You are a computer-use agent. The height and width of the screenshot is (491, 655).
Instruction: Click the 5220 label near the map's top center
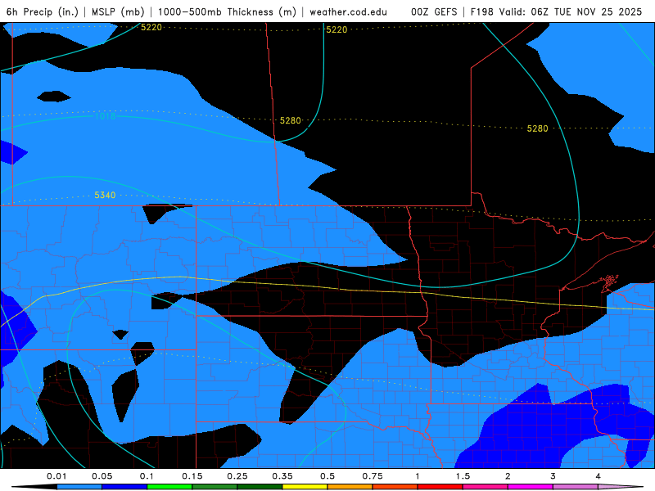click(337, 29)
